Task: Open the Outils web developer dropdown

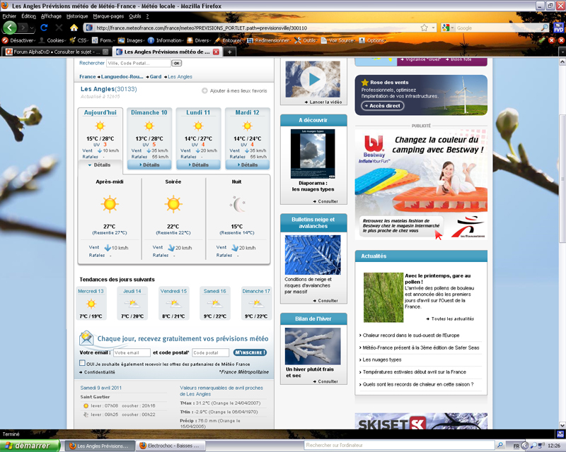Action: 306,40
